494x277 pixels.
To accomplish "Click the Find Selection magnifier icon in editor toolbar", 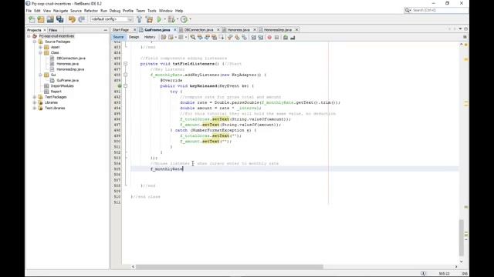I will pyautogui.click(x=193, y=38).
